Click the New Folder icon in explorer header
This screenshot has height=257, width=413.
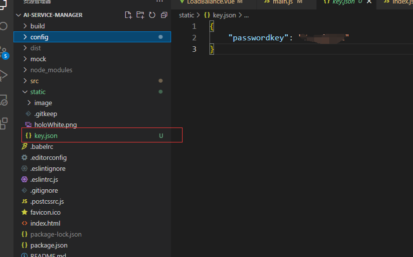point(140,15)
